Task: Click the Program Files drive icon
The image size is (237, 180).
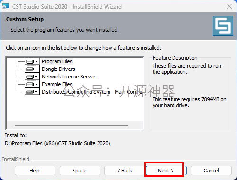Action: tap(30, 61)
